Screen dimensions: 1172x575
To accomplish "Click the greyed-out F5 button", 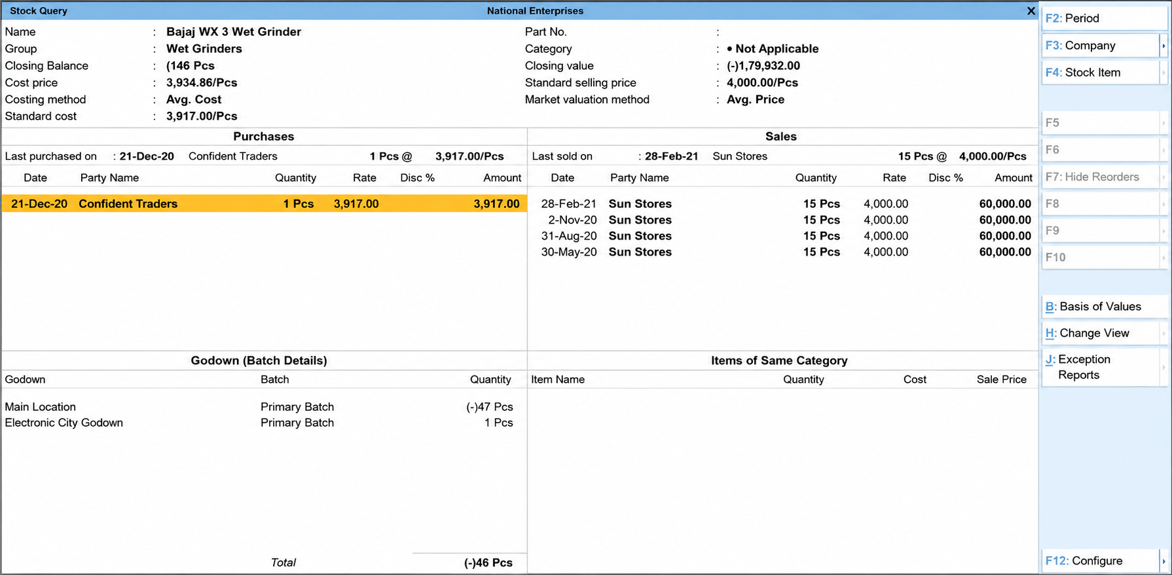I will (1100, 123).
